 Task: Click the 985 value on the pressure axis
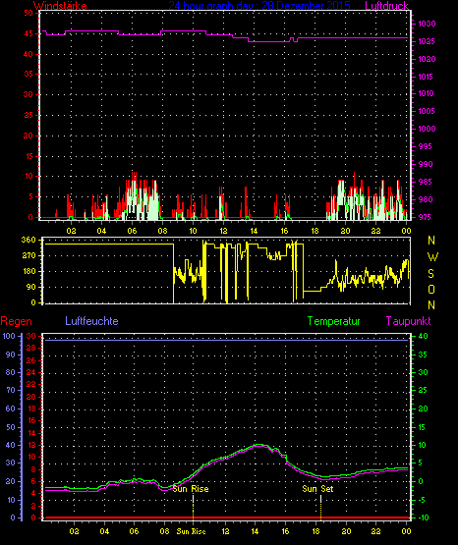point(427,182)
